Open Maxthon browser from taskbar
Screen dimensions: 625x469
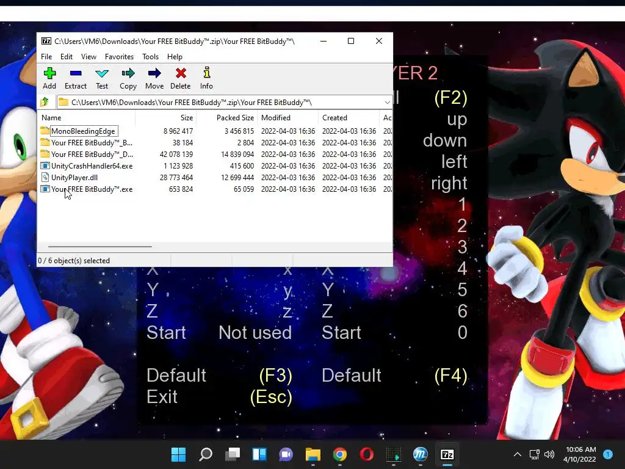(420, 454)
